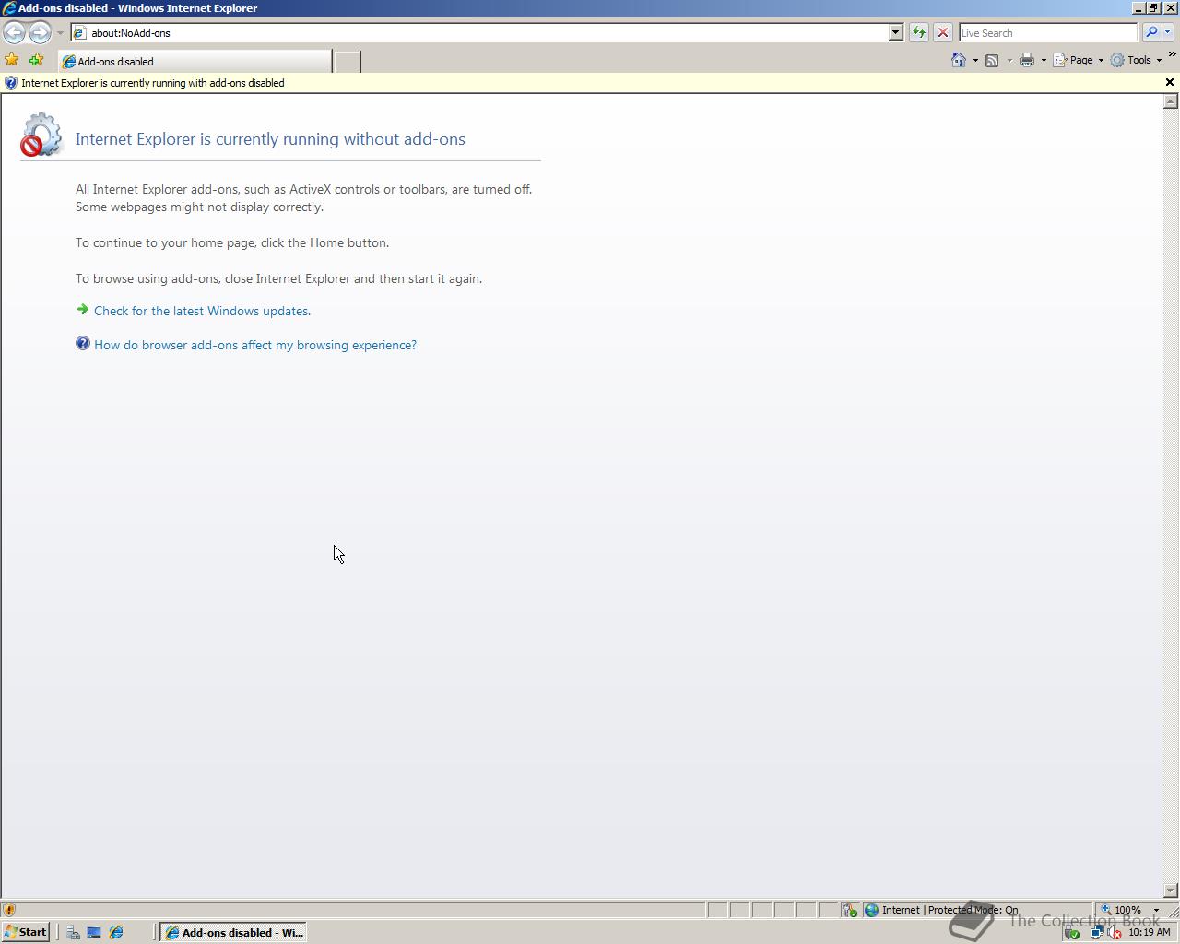Click the green arrow beside Windows updates link

point(83,310)
